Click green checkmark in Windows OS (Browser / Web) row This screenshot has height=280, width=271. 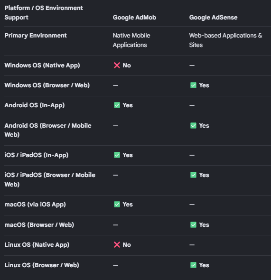[x=193, y=85]
